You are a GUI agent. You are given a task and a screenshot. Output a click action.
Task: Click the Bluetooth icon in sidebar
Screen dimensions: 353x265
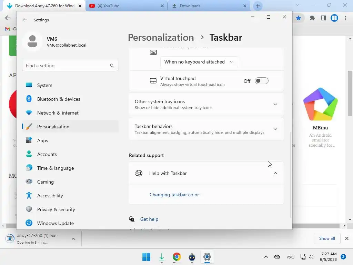coord(29,99)
